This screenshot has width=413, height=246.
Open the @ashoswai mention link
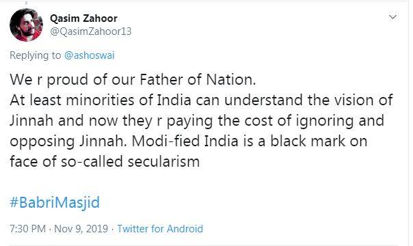point(90,55)
